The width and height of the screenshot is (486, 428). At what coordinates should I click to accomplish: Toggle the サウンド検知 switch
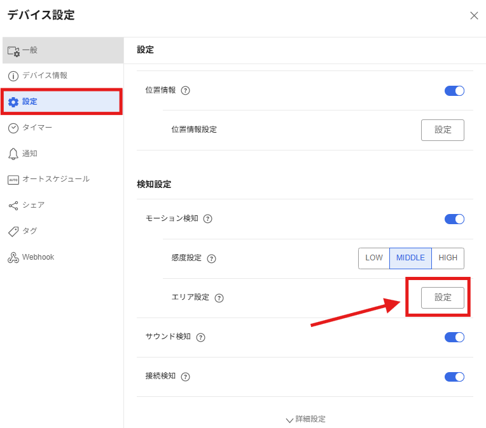pos(454,337)
